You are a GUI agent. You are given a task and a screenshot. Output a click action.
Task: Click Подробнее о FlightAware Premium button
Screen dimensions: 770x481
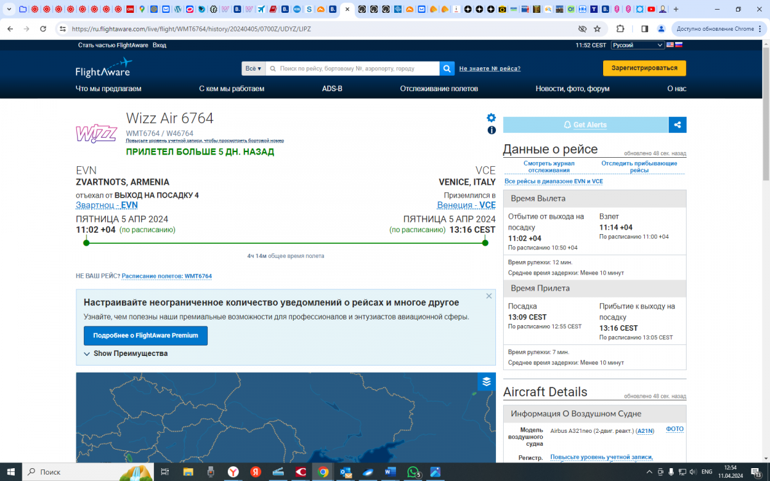pyautogui.click(x=146, y=335)
